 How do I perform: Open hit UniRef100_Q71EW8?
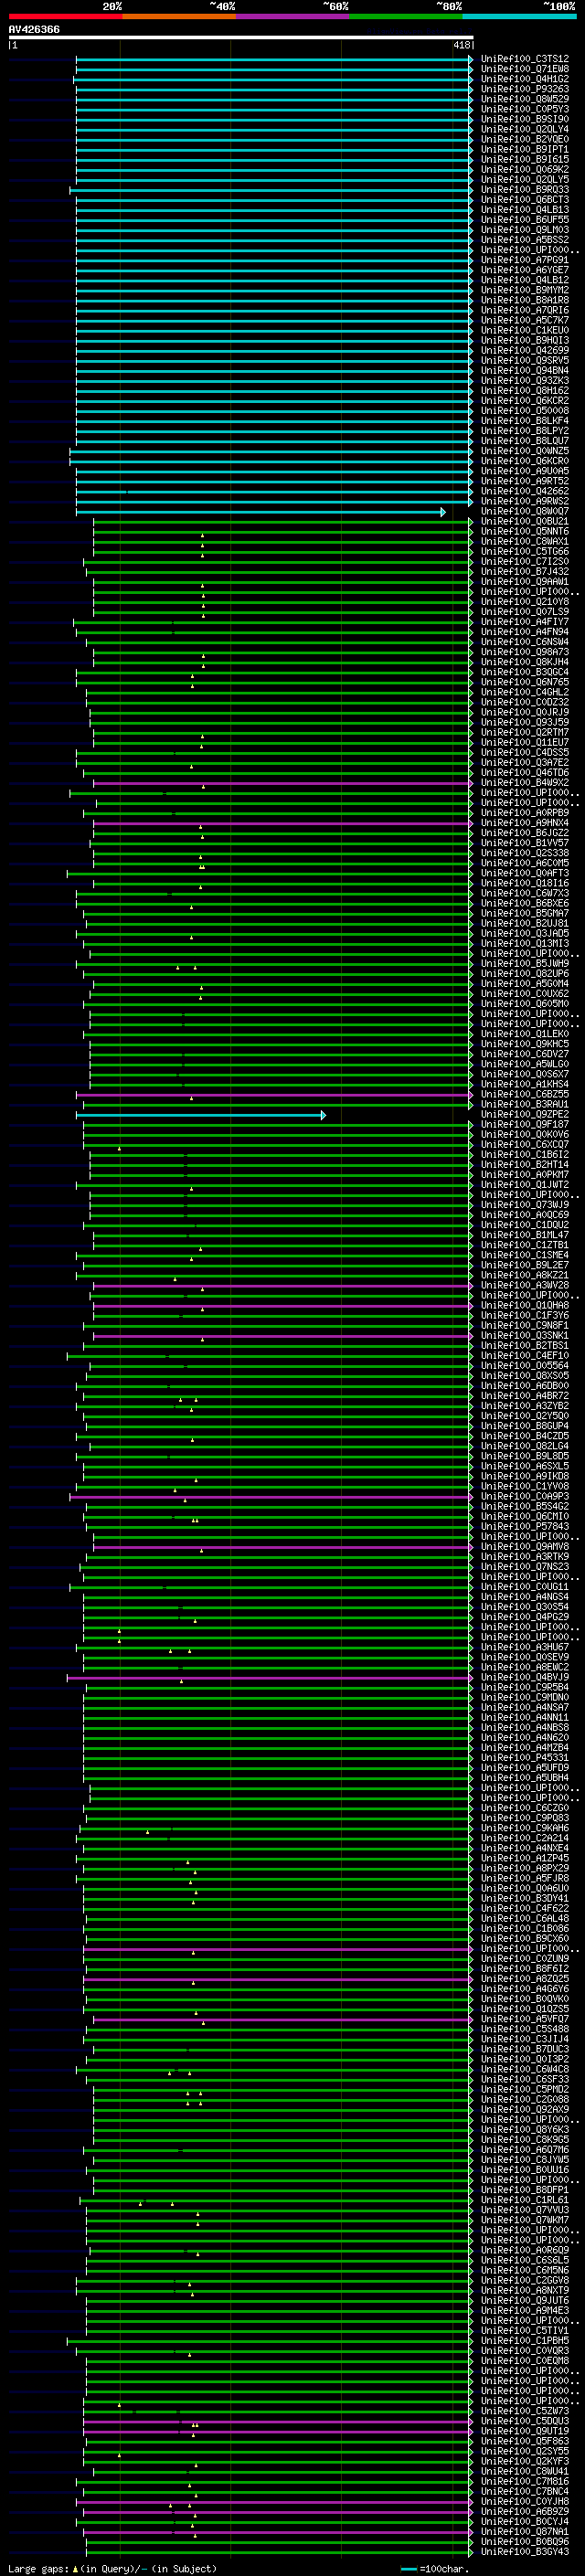click(524, 69)
